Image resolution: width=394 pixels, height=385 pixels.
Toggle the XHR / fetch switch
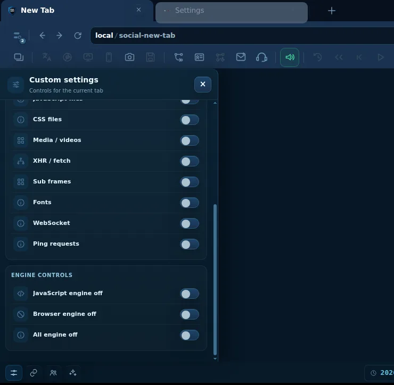(190, 161)
